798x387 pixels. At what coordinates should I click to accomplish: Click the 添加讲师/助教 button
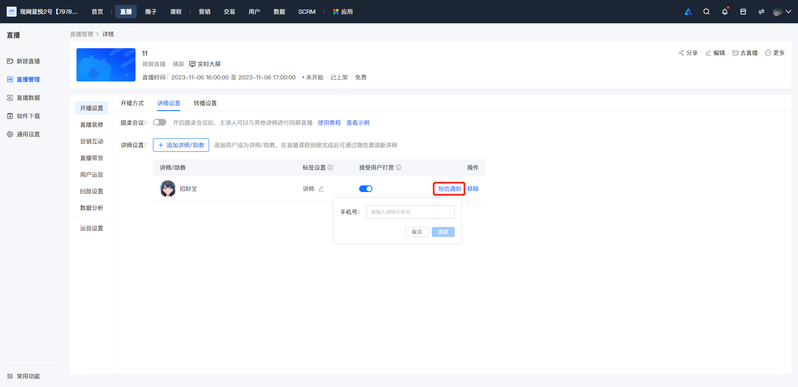181,145
